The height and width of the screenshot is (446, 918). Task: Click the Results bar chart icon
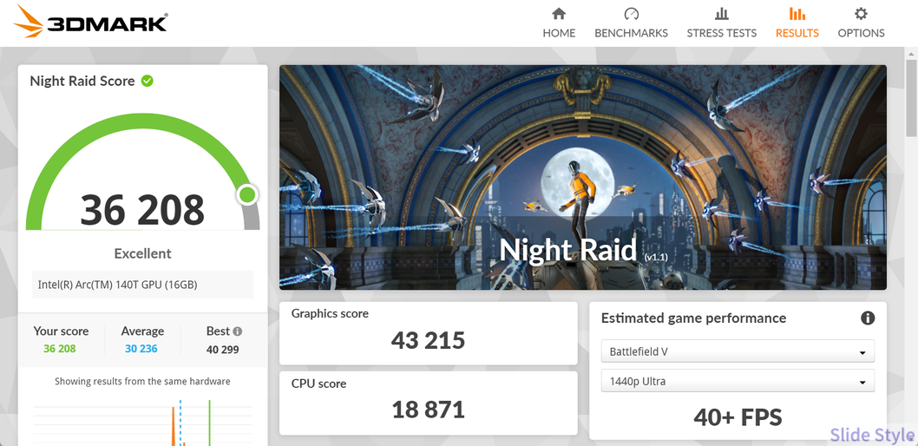click(x=797, y=14)
